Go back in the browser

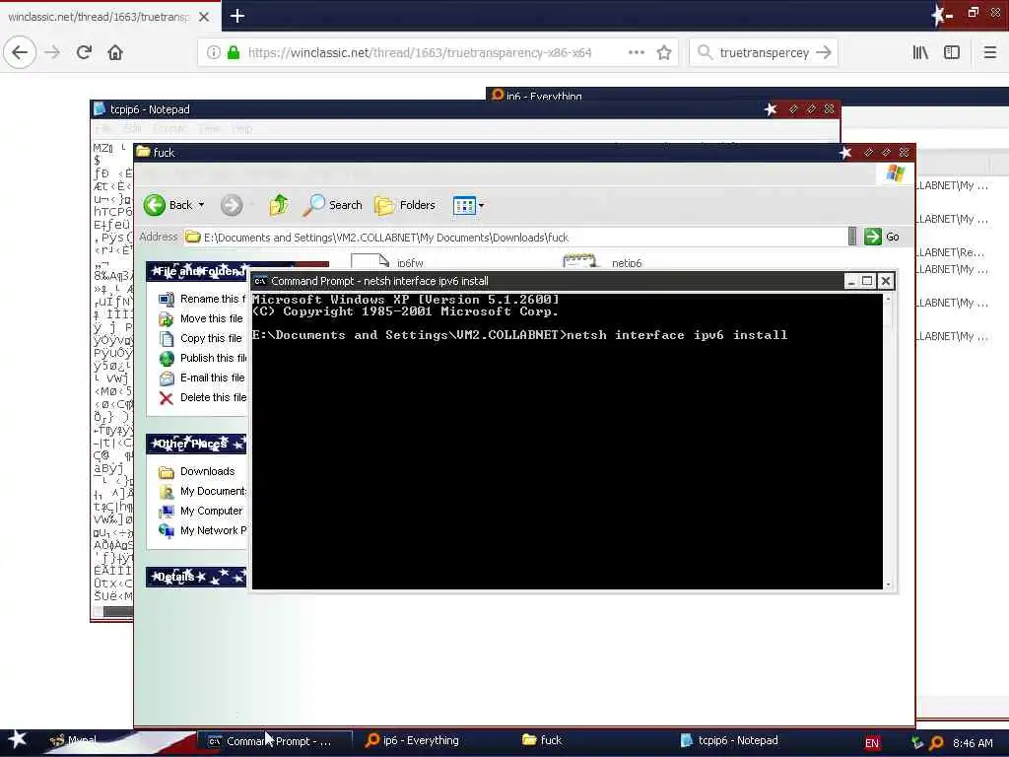tap(20, 52)
